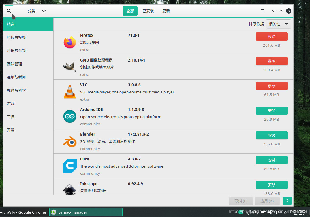The height and width of the screenshot is (217, 310).
Task: Click the Inkscape package name
Action: pos(89,184)
